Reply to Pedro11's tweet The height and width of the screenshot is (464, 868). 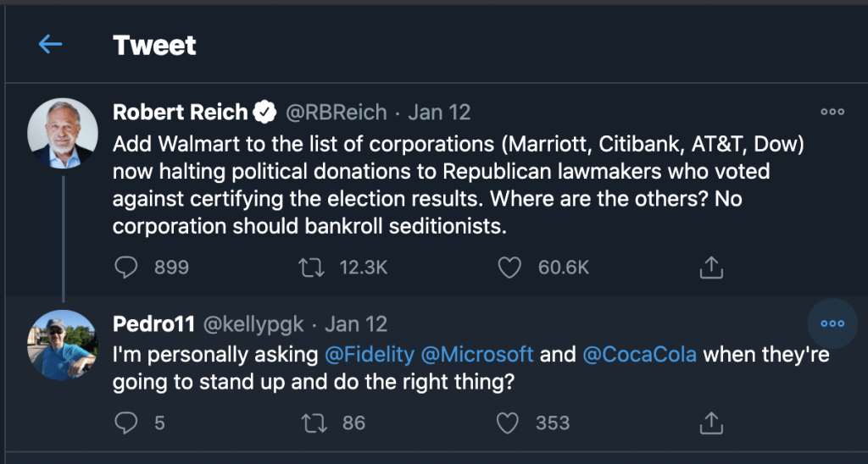point(126,422)
